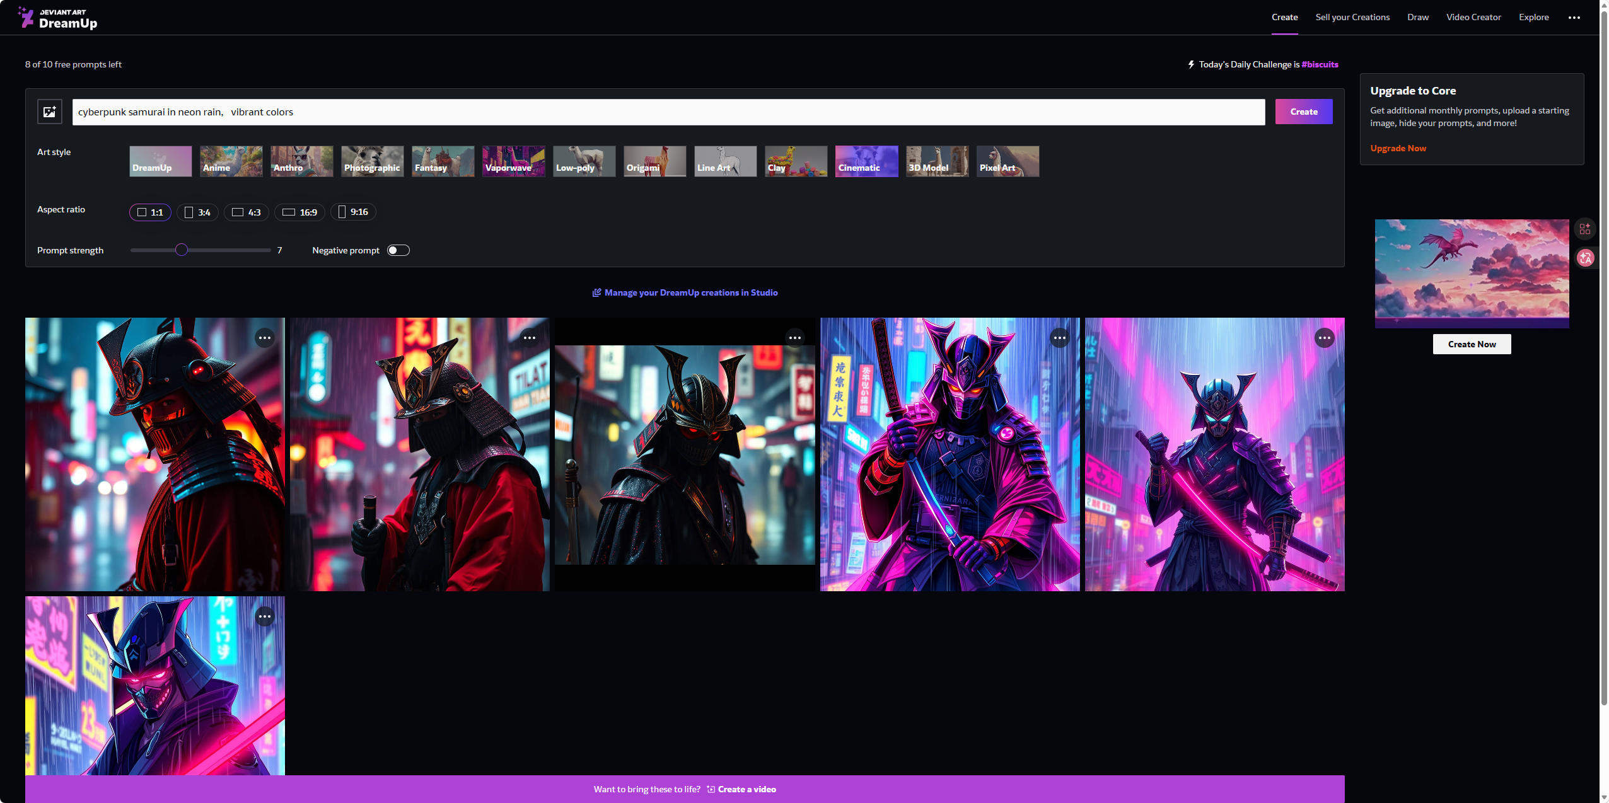Open the Explore tab
Screen dimensions: 1609x803
(x=1534, y=18)
